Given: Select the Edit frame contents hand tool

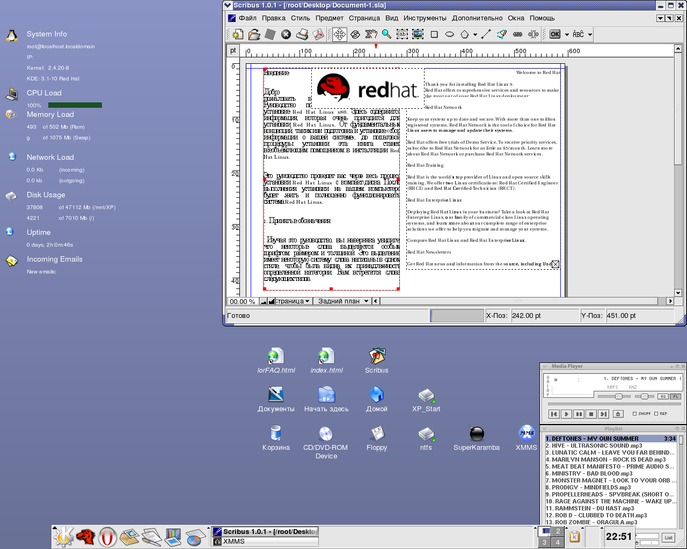Looking at the screenshot, I should tap(371, 34).
